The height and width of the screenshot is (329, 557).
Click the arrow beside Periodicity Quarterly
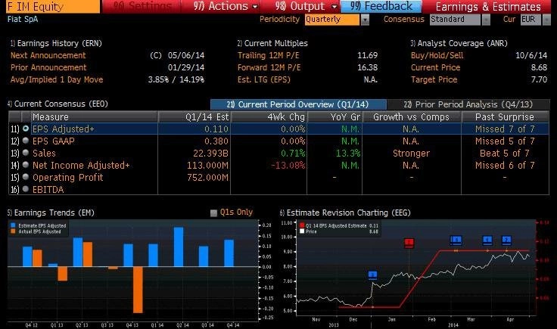(365, 20)
